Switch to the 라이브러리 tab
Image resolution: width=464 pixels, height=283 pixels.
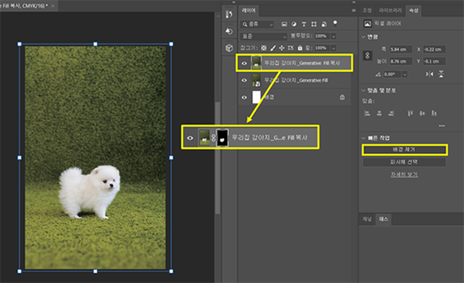(x=390, y=11)
